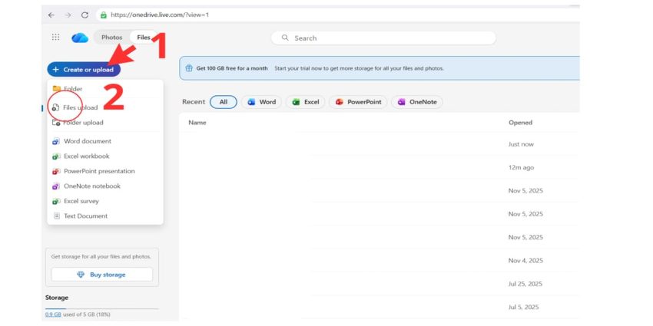Screen dimensions: 653x326
Task: Click the Get 100 GB free banner
Action: point(380,68)
